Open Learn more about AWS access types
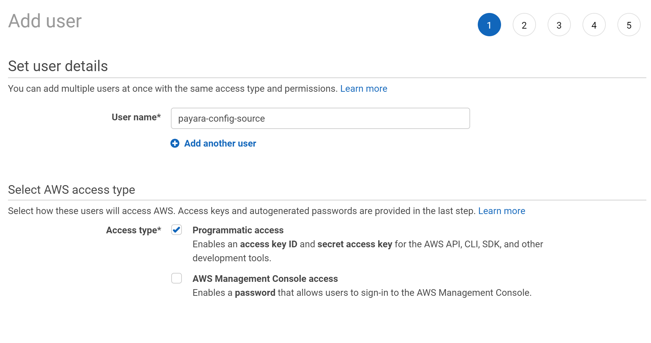 (502, 211)
